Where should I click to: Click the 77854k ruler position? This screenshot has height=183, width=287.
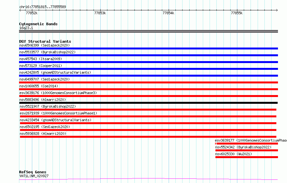click(168, 13)
